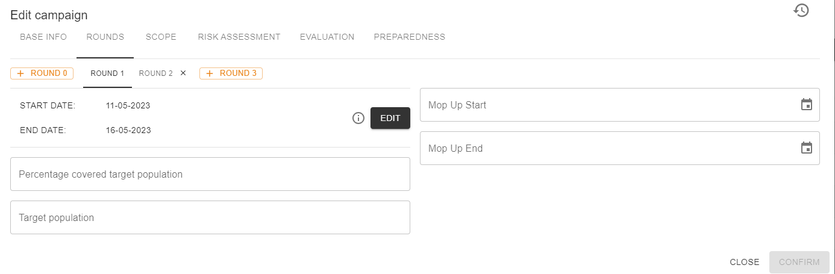This screenshot has width=835, height=274.
Task: Click the info icon beside Edit
Action: coord(358,118)
